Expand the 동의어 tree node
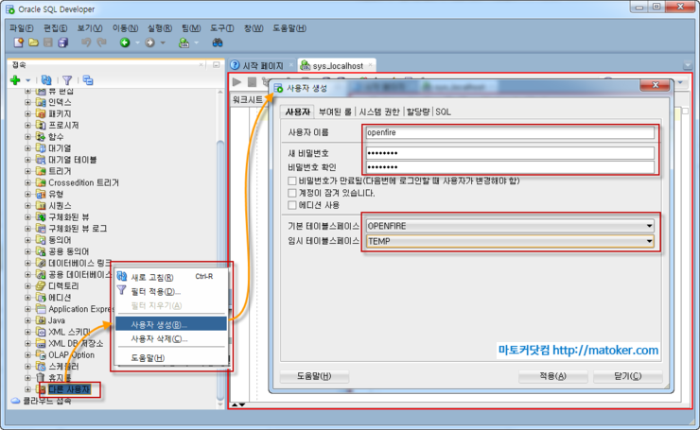The width and height of the screenshot is (700, 430). [x=27, y=240]
